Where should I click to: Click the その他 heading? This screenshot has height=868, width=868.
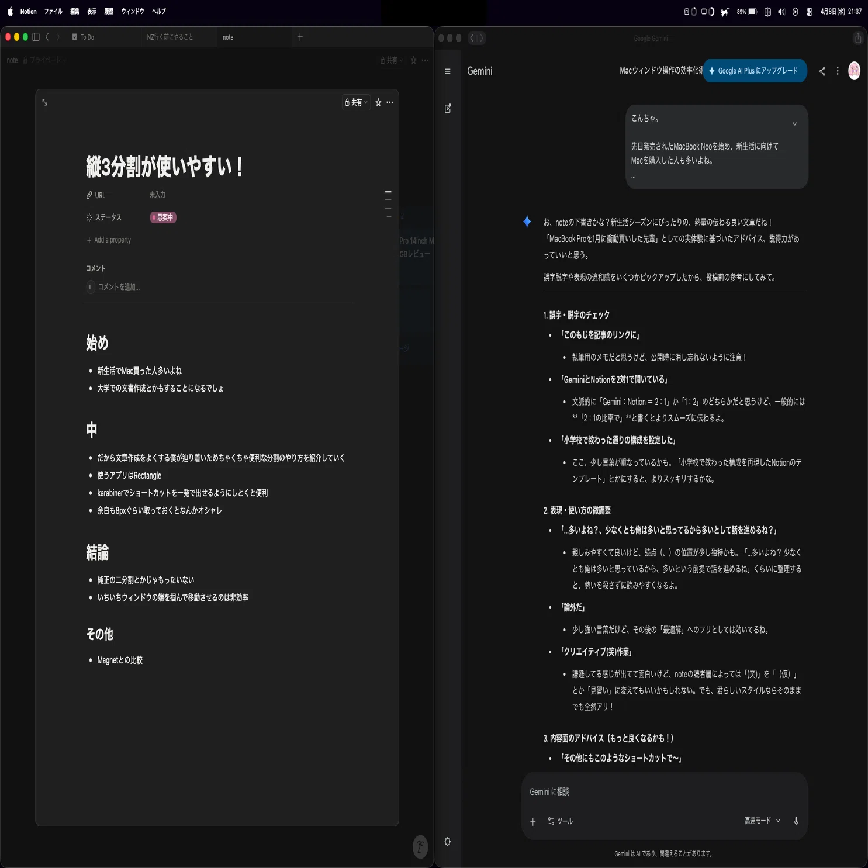[x=99, y=634]
